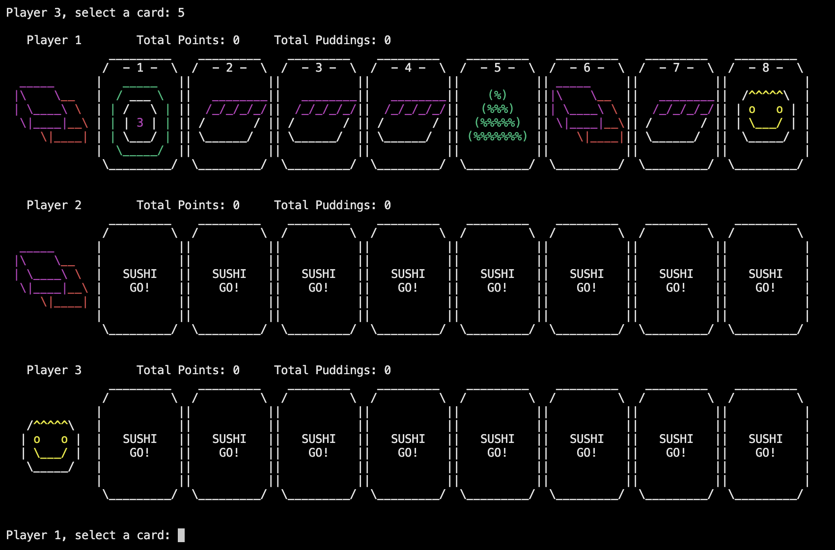Select the nigiri card numbered 4
The height and width of the screenshot is (550, 835).
(x=408, y=115)
